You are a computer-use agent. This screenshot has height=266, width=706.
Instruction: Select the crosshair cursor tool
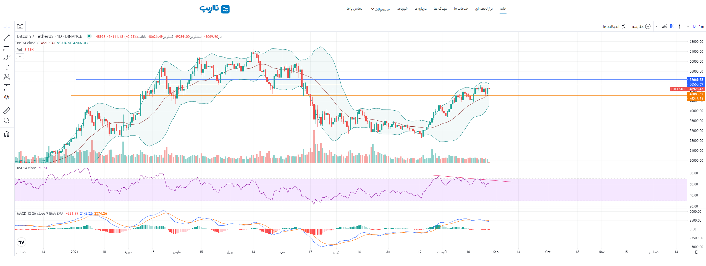(x=7, y=28)
